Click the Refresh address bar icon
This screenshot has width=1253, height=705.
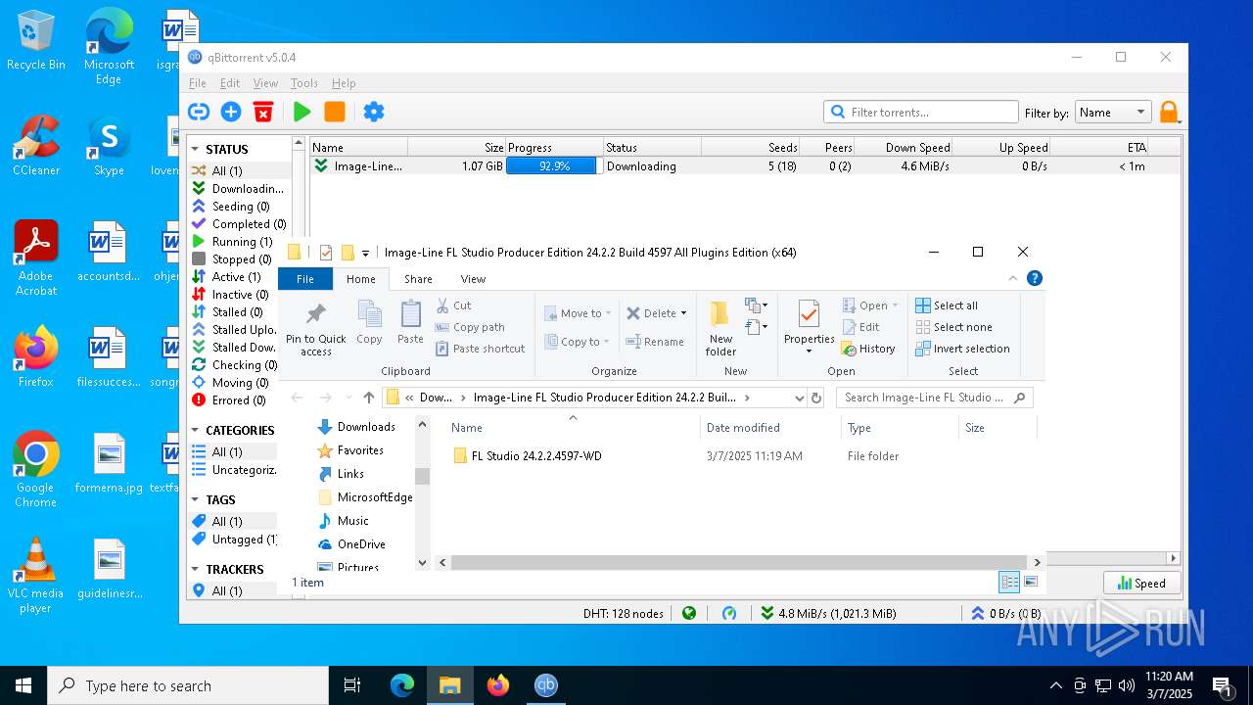816,398
